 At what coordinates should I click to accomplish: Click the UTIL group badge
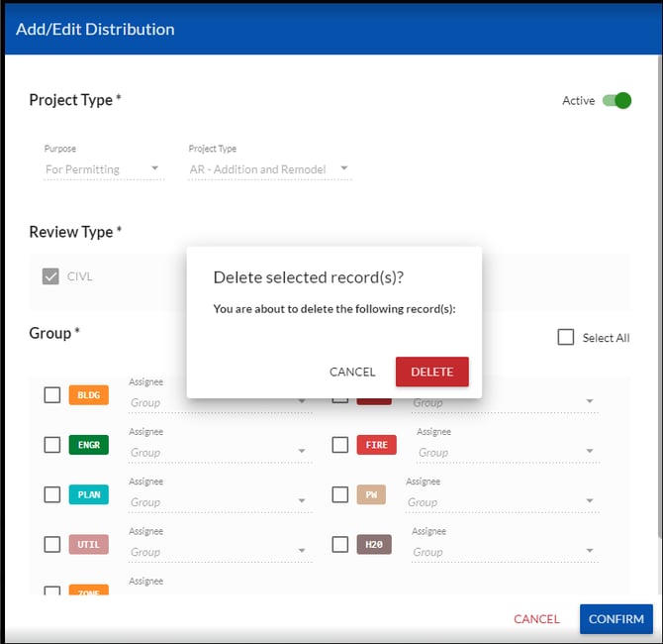click(88, 544)
